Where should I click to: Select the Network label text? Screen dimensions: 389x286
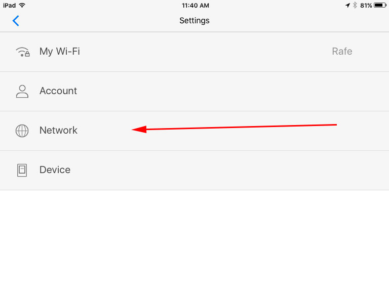pyautogui.click(x=58, y=131)
